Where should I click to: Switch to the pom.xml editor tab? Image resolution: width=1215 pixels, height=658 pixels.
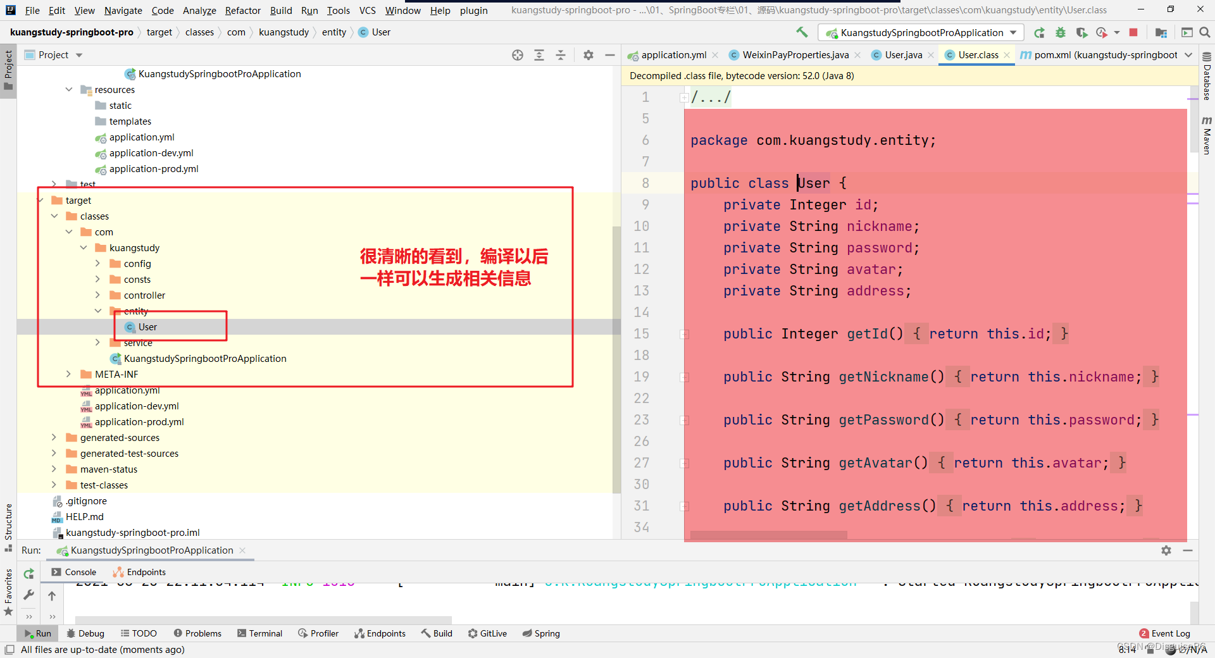pyautogui.click(x=1099, y=55)
